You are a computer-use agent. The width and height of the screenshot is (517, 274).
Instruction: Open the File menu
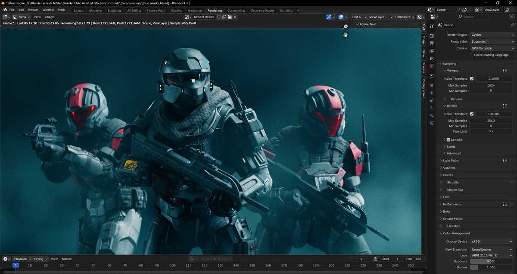[x=12, y=9]
